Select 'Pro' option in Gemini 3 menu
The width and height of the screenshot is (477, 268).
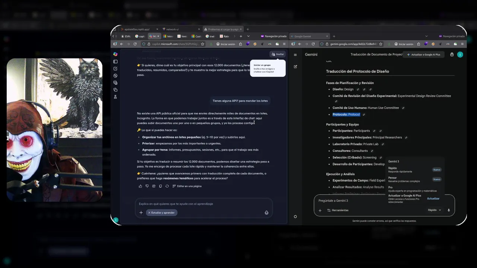414,189
